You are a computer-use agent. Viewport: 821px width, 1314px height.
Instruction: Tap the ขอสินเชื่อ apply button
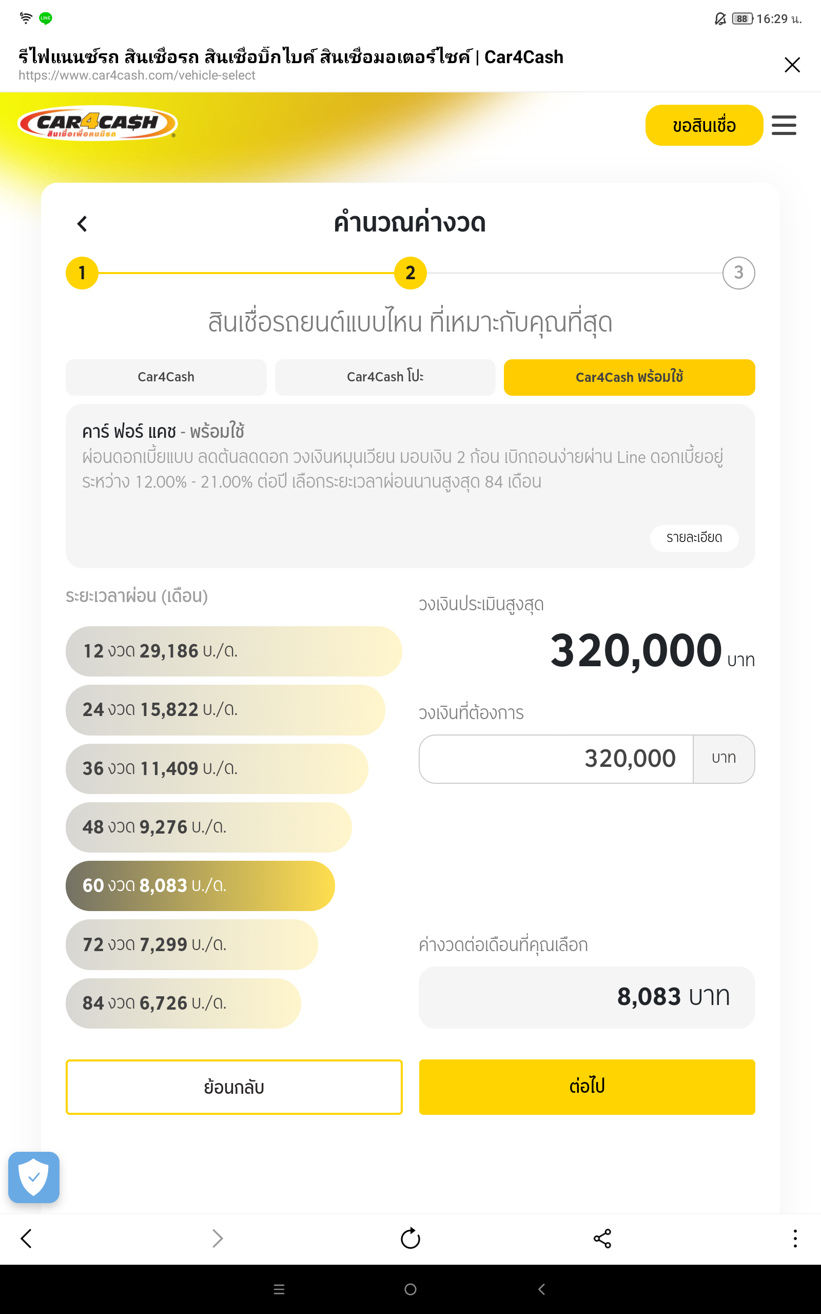pyautogui.click(x=703, y=125)
